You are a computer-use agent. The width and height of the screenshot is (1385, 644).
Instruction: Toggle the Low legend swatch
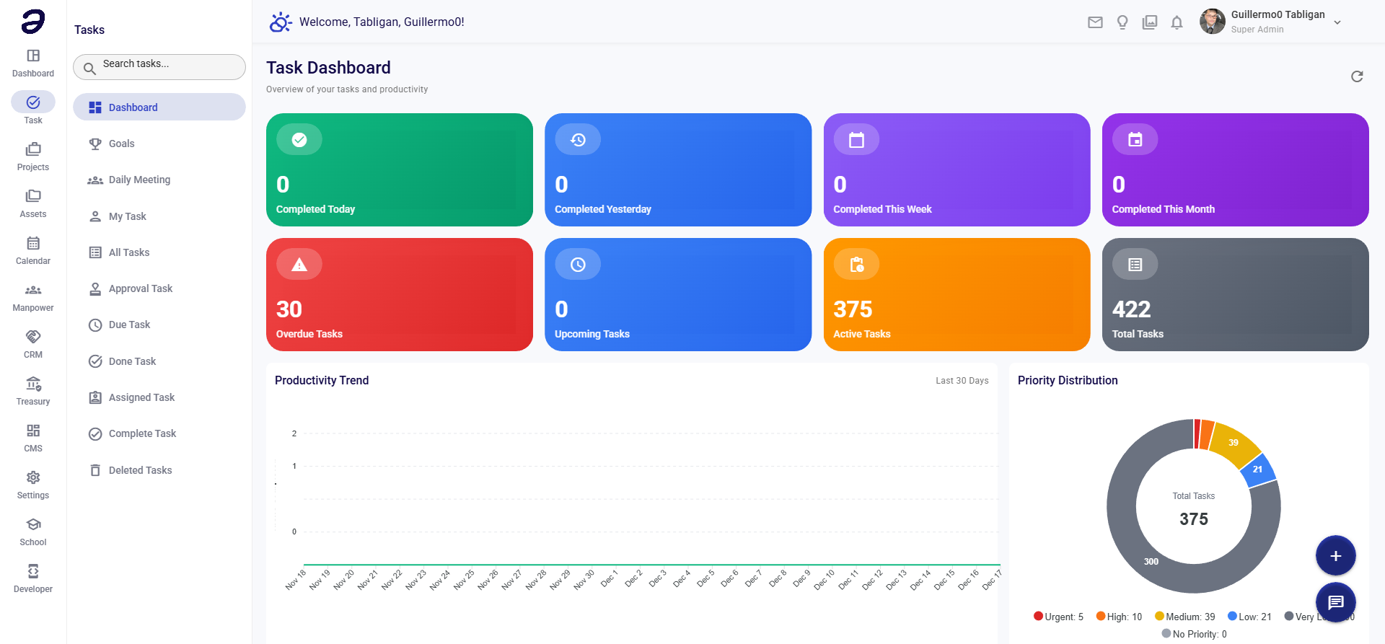1233,616
